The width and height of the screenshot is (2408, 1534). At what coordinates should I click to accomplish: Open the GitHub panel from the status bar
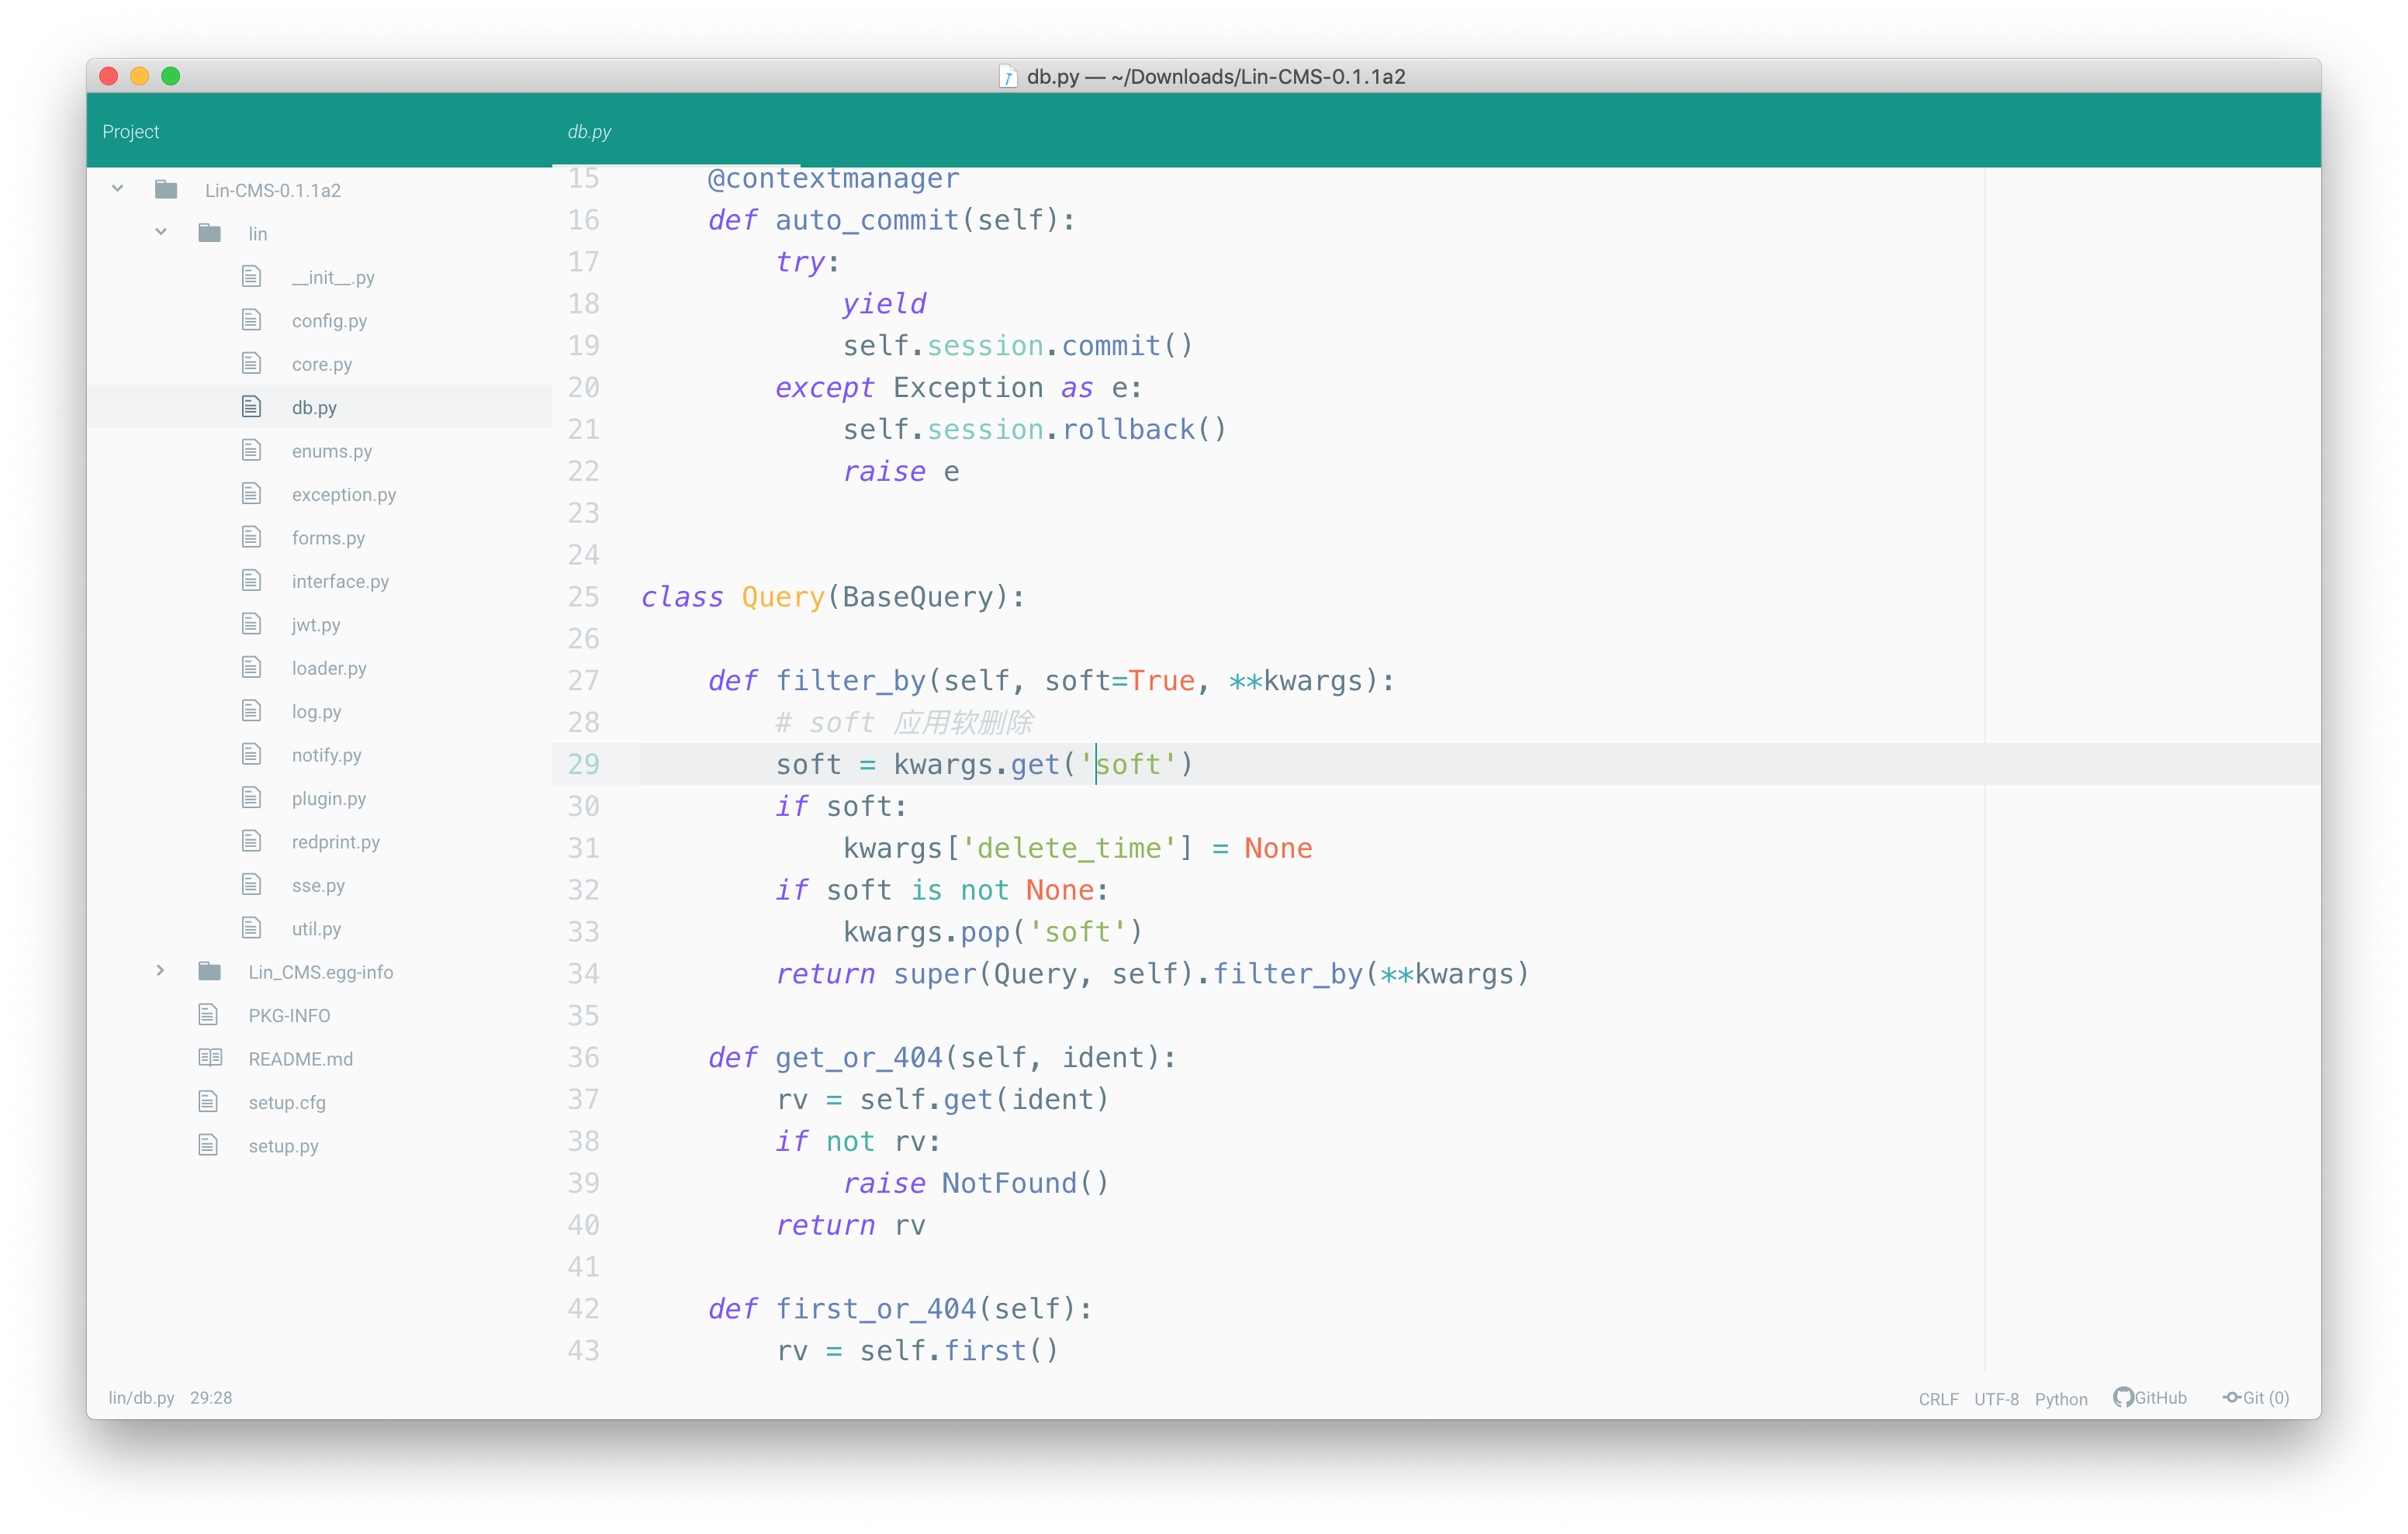coord(2150,1397)
